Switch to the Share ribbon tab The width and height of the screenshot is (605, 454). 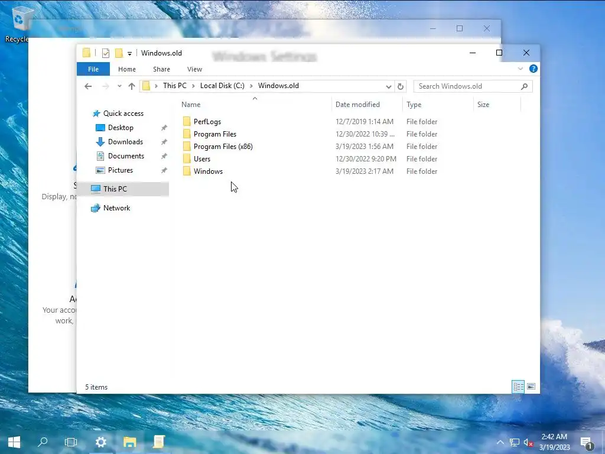(161, 69)
